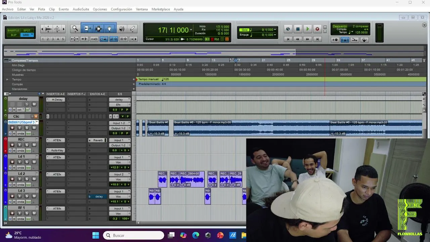Click the REC track color strip

point(6,146)
